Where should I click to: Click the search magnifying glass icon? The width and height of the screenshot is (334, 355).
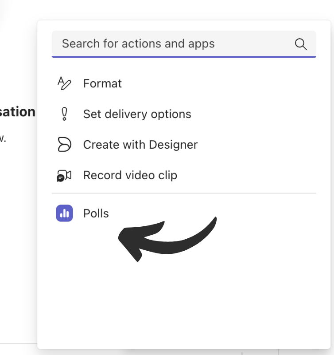(x=301, y=44)
